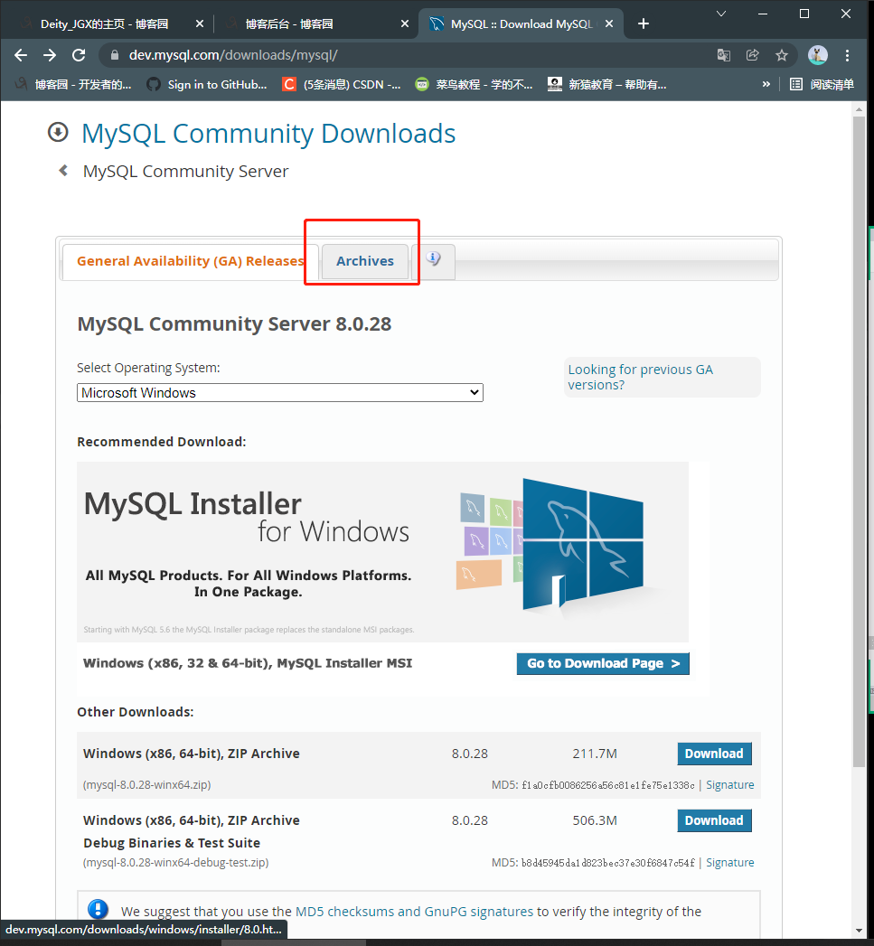Go back with the browser back arrow
Viewport: 874px width, 946px height.
click(21, 55)
